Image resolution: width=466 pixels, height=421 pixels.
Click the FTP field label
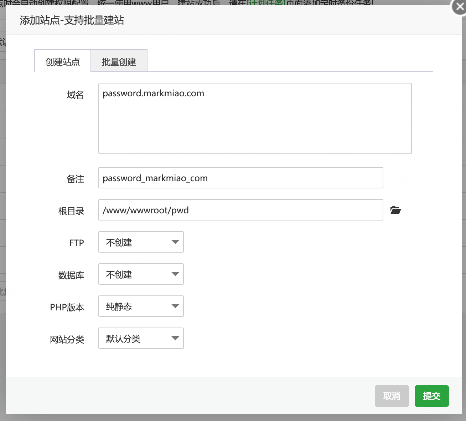[77, 243]
